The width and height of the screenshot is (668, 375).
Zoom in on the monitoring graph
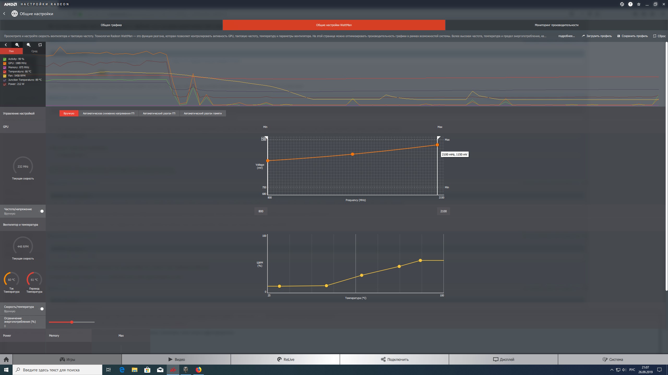point(17,45)
